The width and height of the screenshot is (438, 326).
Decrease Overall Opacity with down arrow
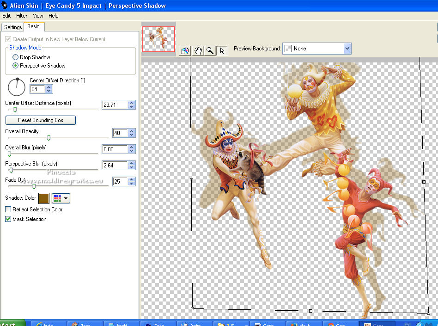tap(132, 135)
